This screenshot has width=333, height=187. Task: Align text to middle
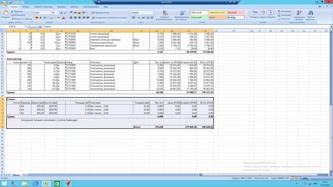(x=75, y=12)
